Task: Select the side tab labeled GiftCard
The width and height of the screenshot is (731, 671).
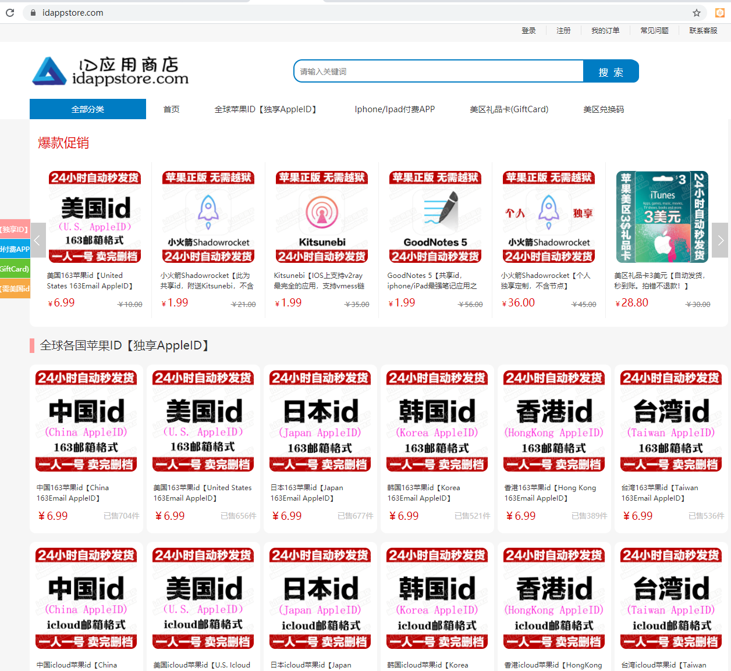Action: coord(15,269)
